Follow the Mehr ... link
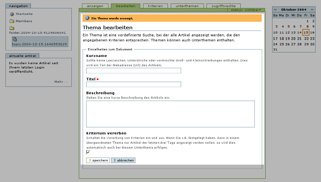This screenshot has width=321, height=182. [x=61, y=82]
